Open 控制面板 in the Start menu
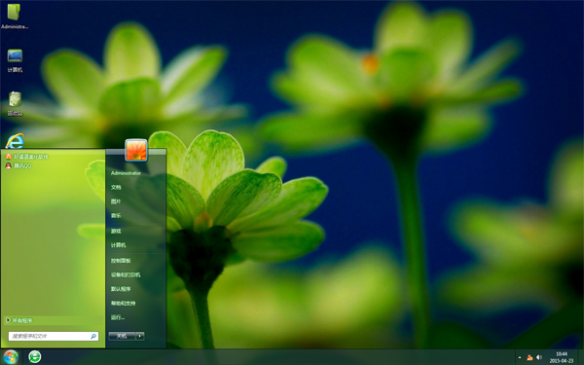 (x=121, y=261)
